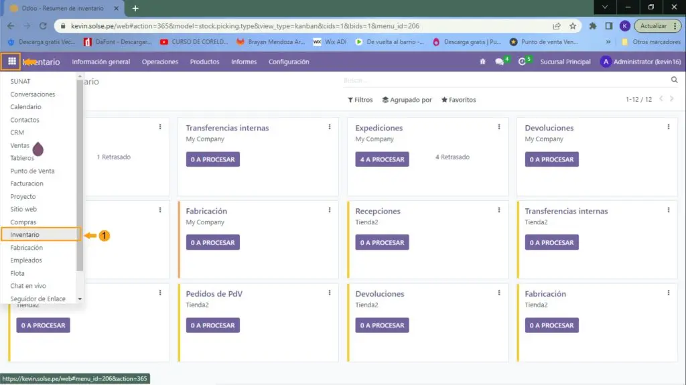The width and height of the screenshot is (686, 385).
Task: Click 4 A PROCESAR on Expediciones
Action: click(382, 159)
